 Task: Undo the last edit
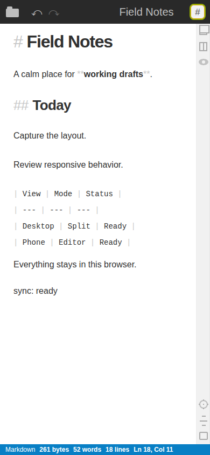[x=37, y=13]
